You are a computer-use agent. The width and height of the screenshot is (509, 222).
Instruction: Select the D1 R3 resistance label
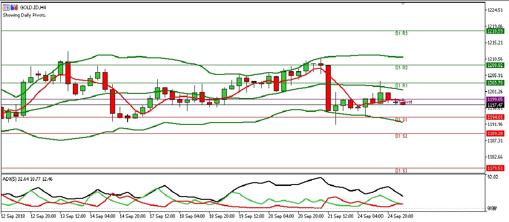pos(401,33)
